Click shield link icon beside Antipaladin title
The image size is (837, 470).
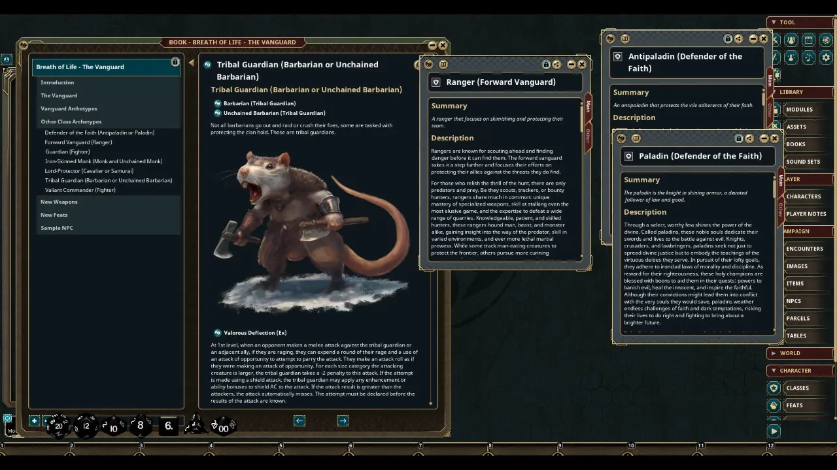(x=618, y=57)
